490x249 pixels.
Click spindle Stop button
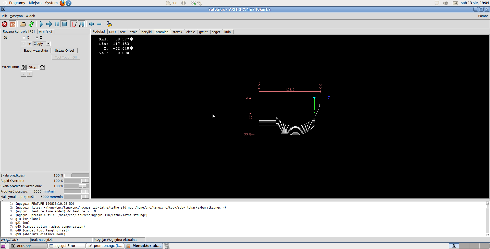pyautogui.click(x=32, y=67)
